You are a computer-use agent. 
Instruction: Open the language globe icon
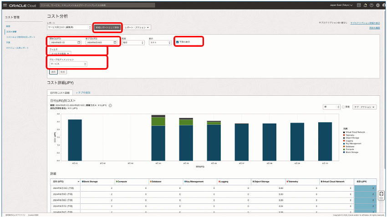click(x=377, y=5)
